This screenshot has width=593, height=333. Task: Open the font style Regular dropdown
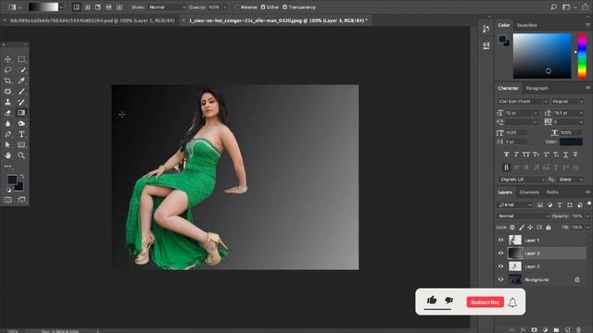click(x=568, y=102)
